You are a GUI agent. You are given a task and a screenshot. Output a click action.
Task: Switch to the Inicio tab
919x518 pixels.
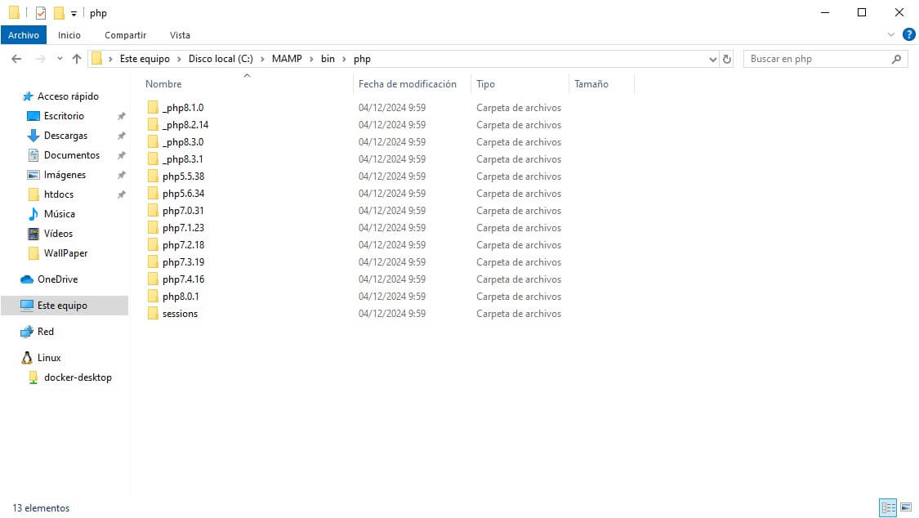pos(69,35)
